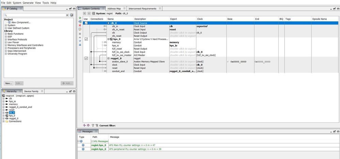Viewport: 340px width, 159px height.
Task: Toggle the Use checkbox for hps_0
Action: (86, 39)
